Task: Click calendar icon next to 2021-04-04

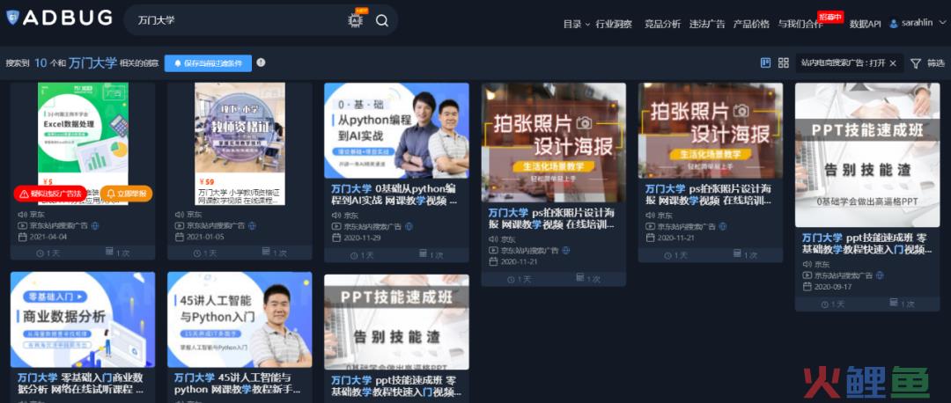Action: click(22, 237)
